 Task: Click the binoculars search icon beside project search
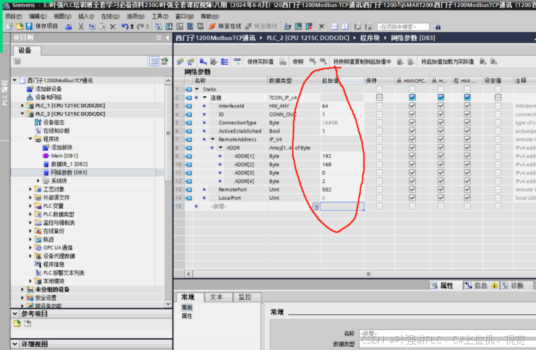(437, 27)
